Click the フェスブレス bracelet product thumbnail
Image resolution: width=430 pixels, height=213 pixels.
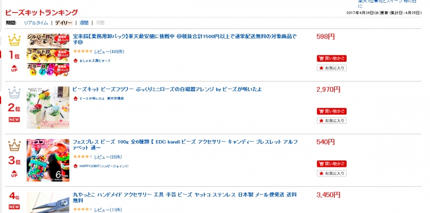click(48, 160)
